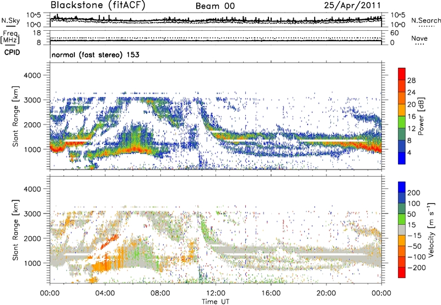This screenshot has width=441, height=305.
Task: Click the 18 tick on frequency axis
Action: point(37,33)
